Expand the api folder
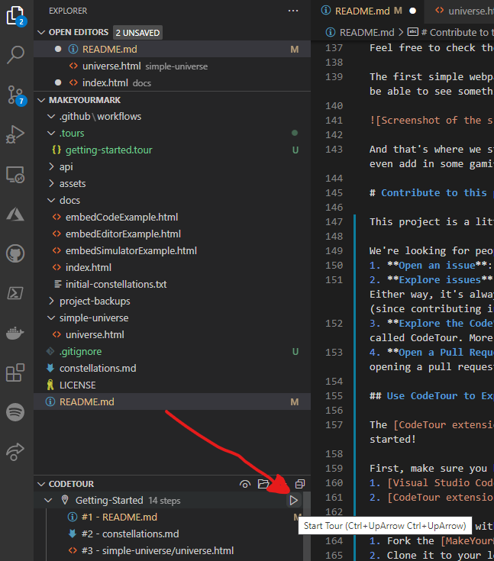This screenshot has height=561, width=494. click(x=51, y=166)
